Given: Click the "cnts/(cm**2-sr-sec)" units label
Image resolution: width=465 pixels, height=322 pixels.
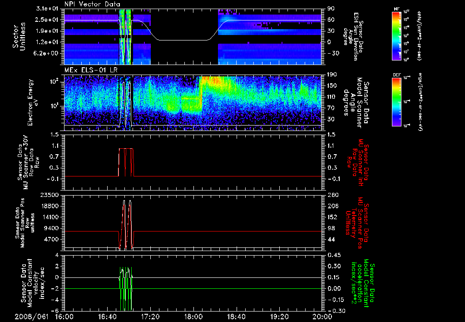Looking at the screenshot, I should tap(419, 35).
